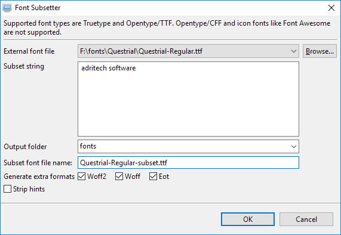The height and width of the screenshot is (235, 341).
Task: Confirm the dialog with OK
Action: (x=248, y=219)
